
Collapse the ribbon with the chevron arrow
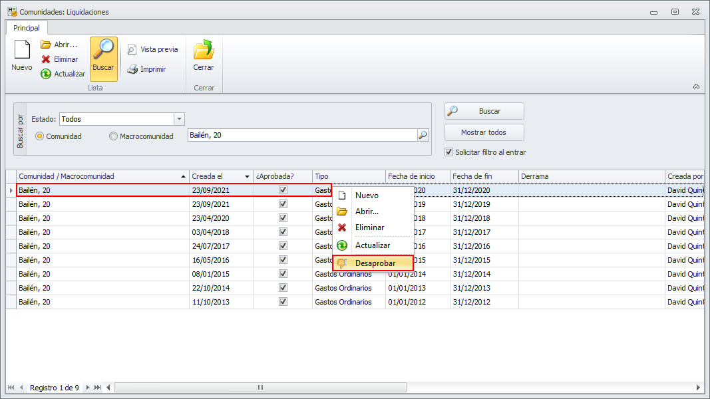point(696,86)
